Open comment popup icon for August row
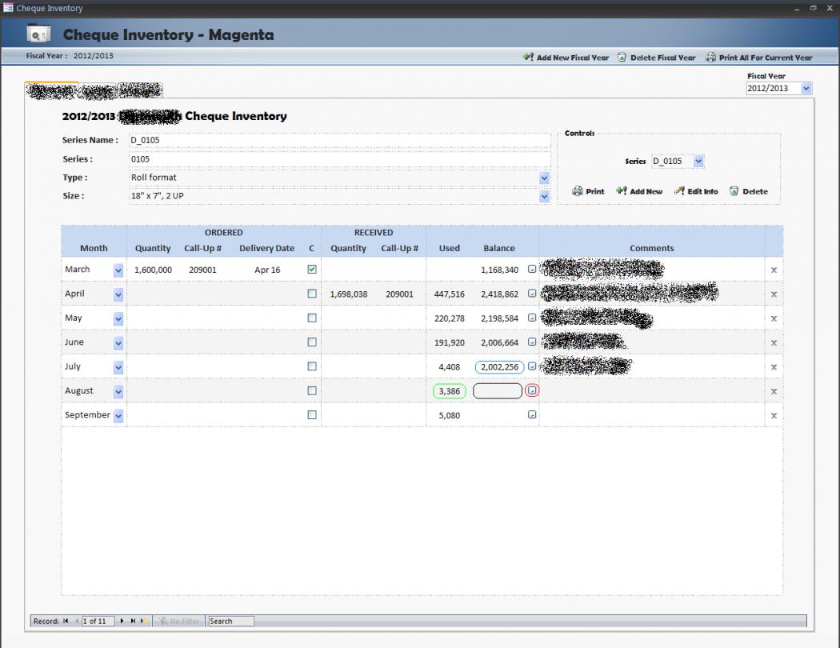Image resolution: width=840 pixels, height=648 pixels. [532, 390]
